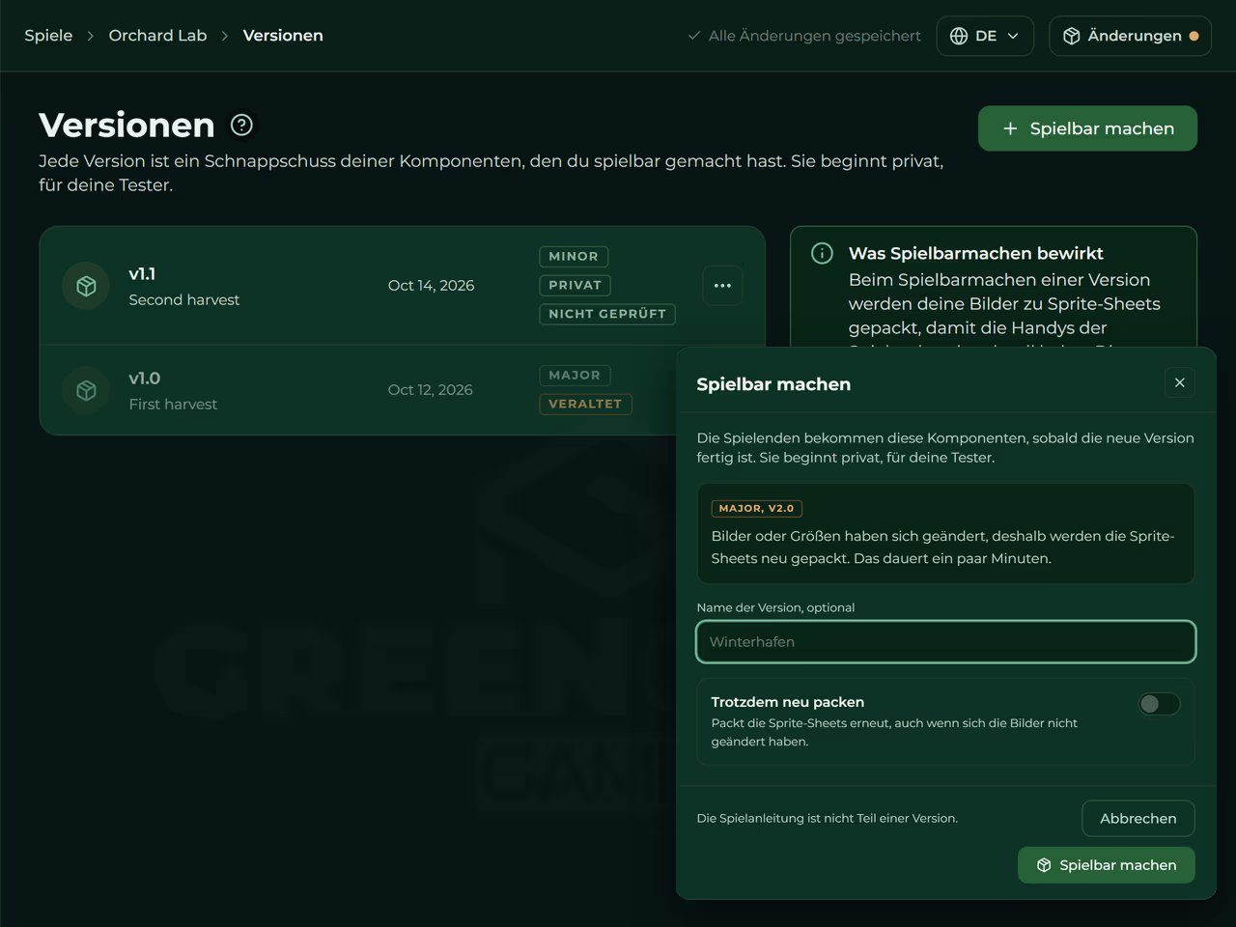Click the Was Spielbarmachen bewirkt heading
The image size is (1236, 927).
tap(975, 253)
